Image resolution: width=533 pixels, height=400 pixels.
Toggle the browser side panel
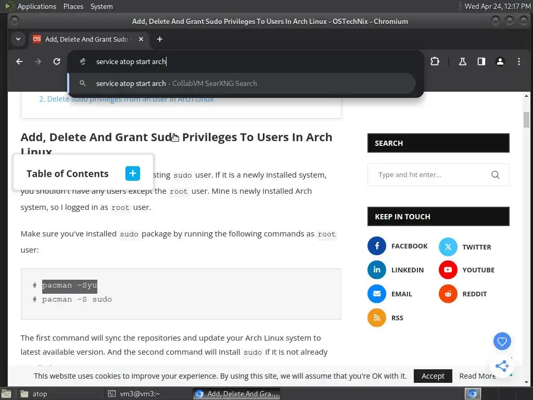[481, 61]
